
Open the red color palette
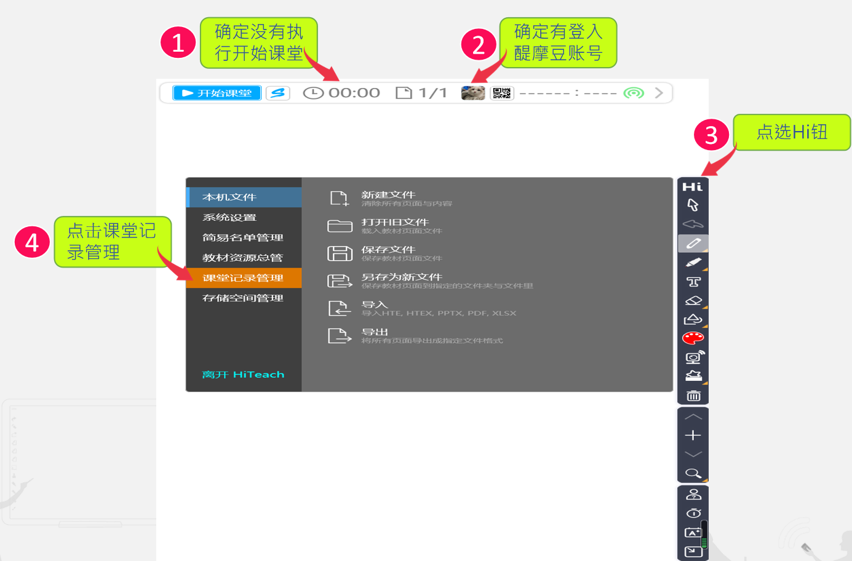[x=693, y=338]
